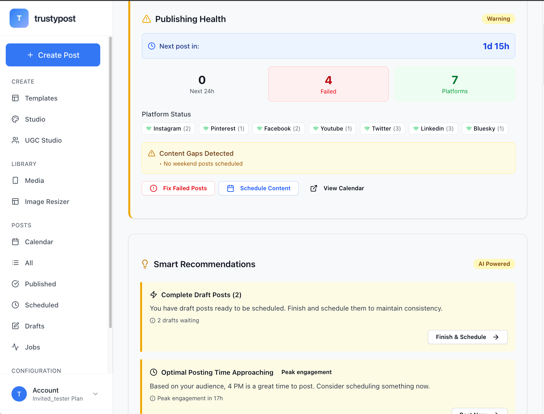Click the All posts list icon
This screenshot has width=544, height=414.
point(15,263)
